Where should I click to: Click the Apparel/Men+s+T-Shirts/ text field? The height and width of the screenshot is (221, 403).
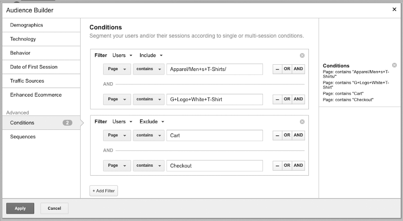[x=214, y=69]
